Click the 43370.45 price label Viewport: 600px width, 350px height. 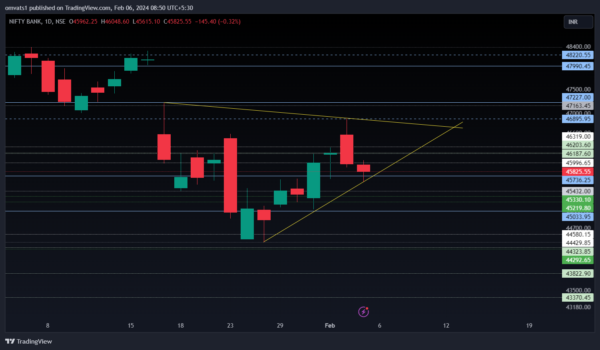tap(578, 298)
